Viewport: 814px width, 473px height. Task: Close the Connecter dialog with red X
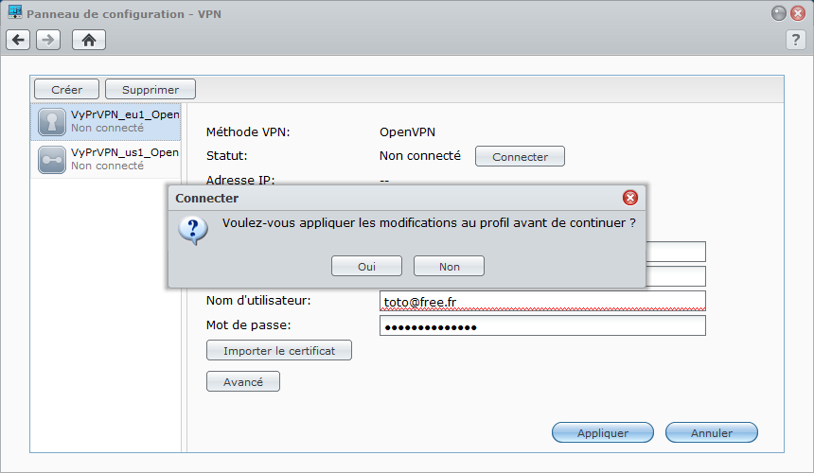(x=630, y=198)
